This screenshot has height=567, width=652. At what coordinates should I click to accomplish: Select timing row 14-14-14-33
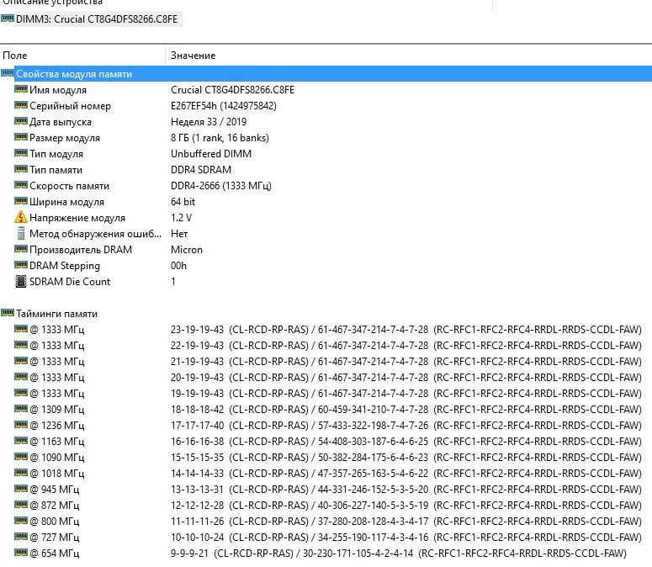click(x=406, y=473)
